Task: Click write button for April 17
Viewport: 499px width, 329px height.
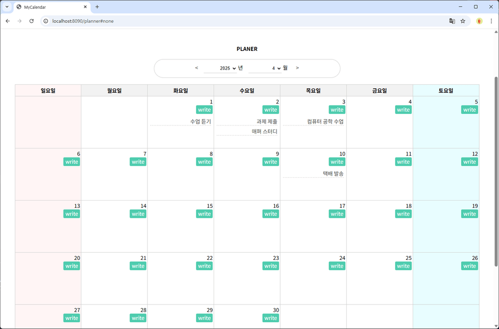Action: coord(337,214)
